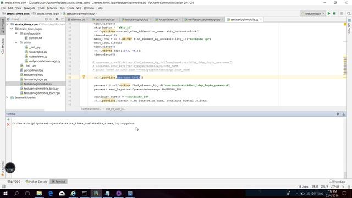Viewport: 352px width, 198px height.
Task: Launch Microsoft Edge from the taskbar
Action: pyautogui.click(x=51, y=193)
